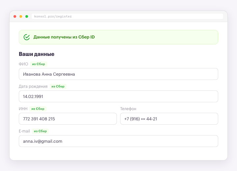Click the 'из Сбер' badge beside ФИО
Viewport: 237px width, 171px height.
pos(39,64)
